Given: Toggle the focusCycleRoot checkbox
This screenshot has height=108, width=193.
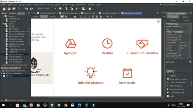Looking at the screenshot, I should pos(180,56).
